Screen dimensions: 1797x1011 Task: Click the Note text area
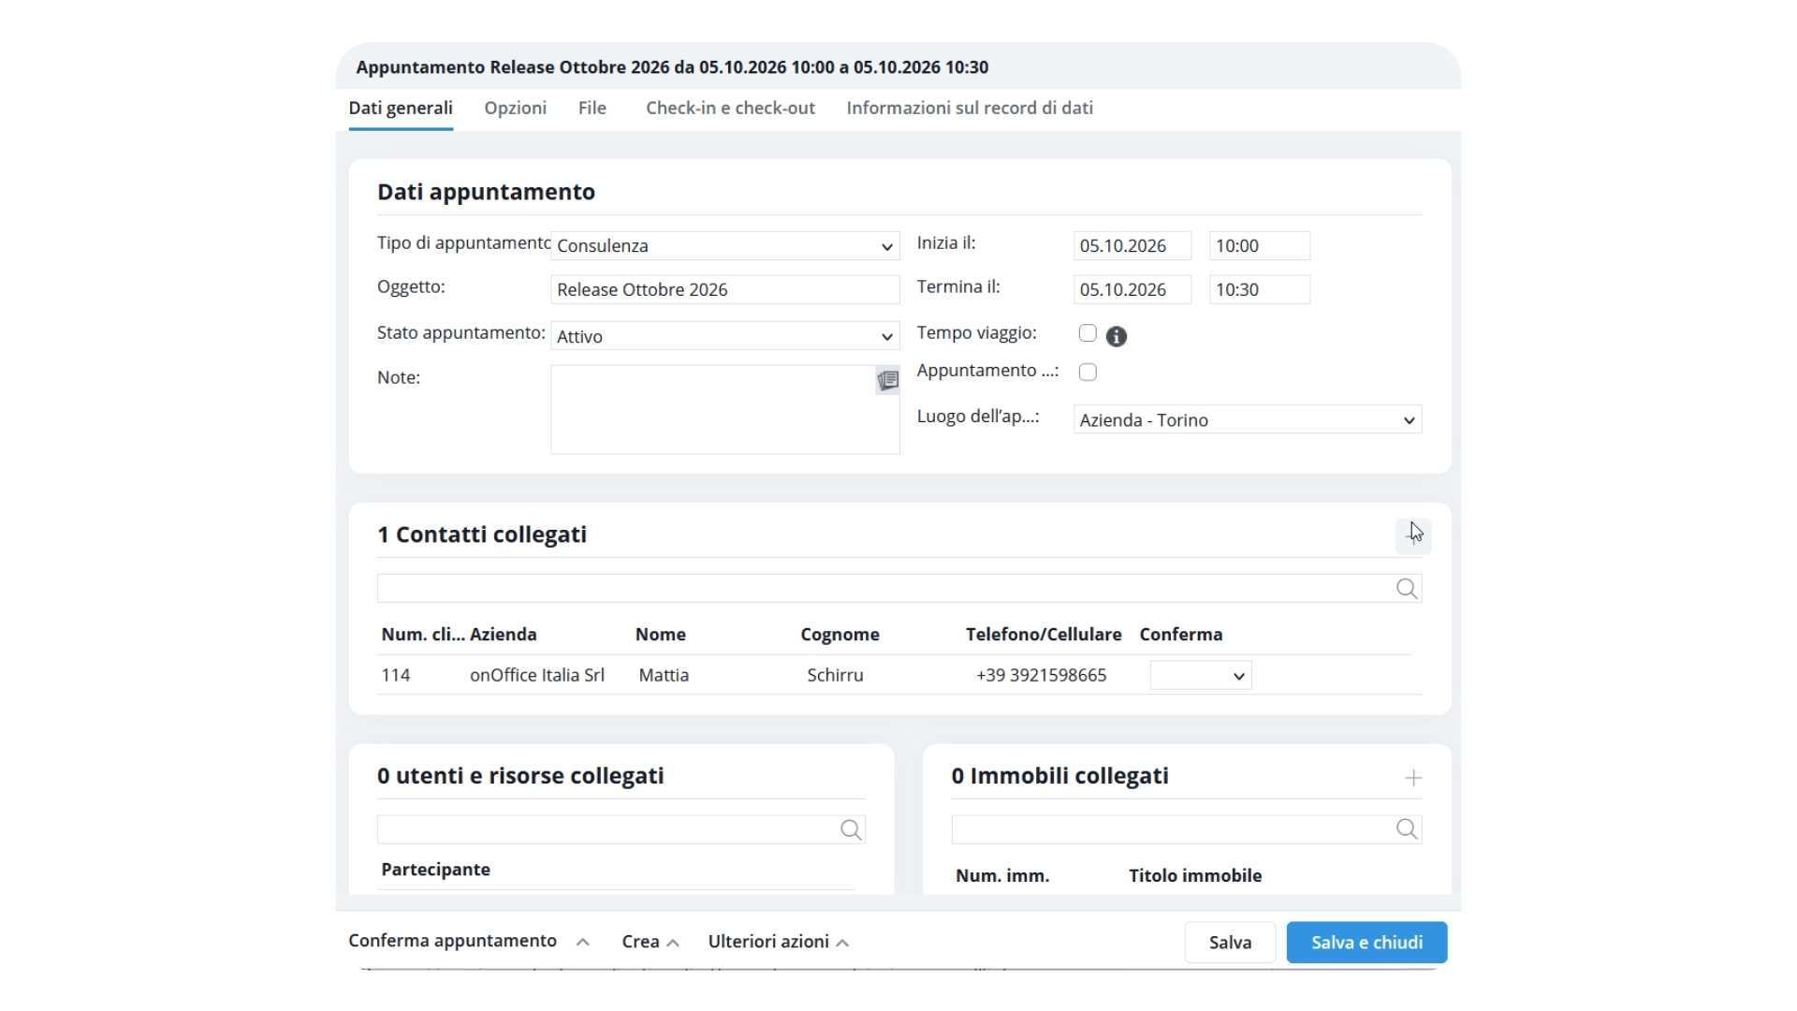coord(724,410)
